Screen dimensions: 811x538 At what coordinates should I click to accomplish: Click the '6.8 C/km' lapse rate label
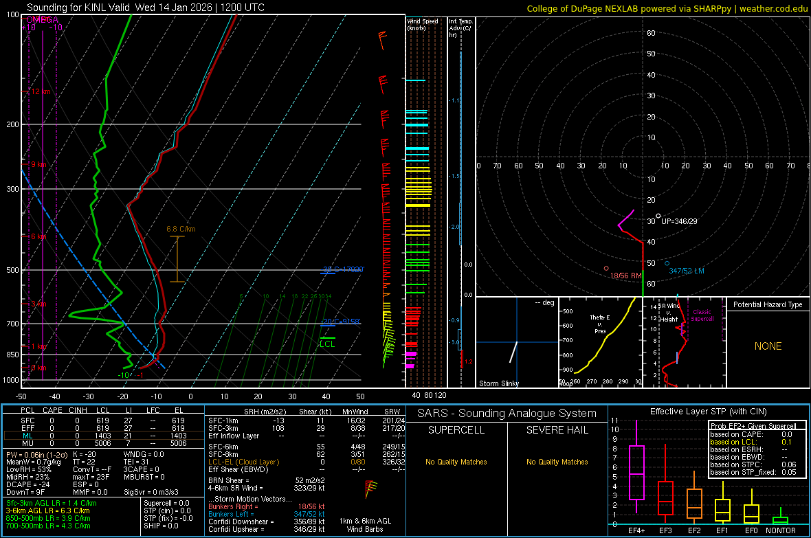click(181, 229)
